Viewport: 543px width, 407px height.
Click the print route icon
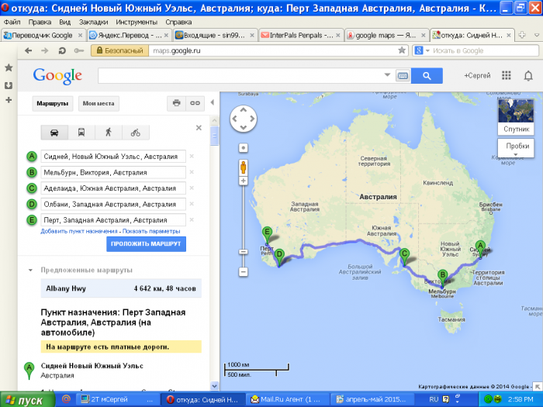[177, 103]
